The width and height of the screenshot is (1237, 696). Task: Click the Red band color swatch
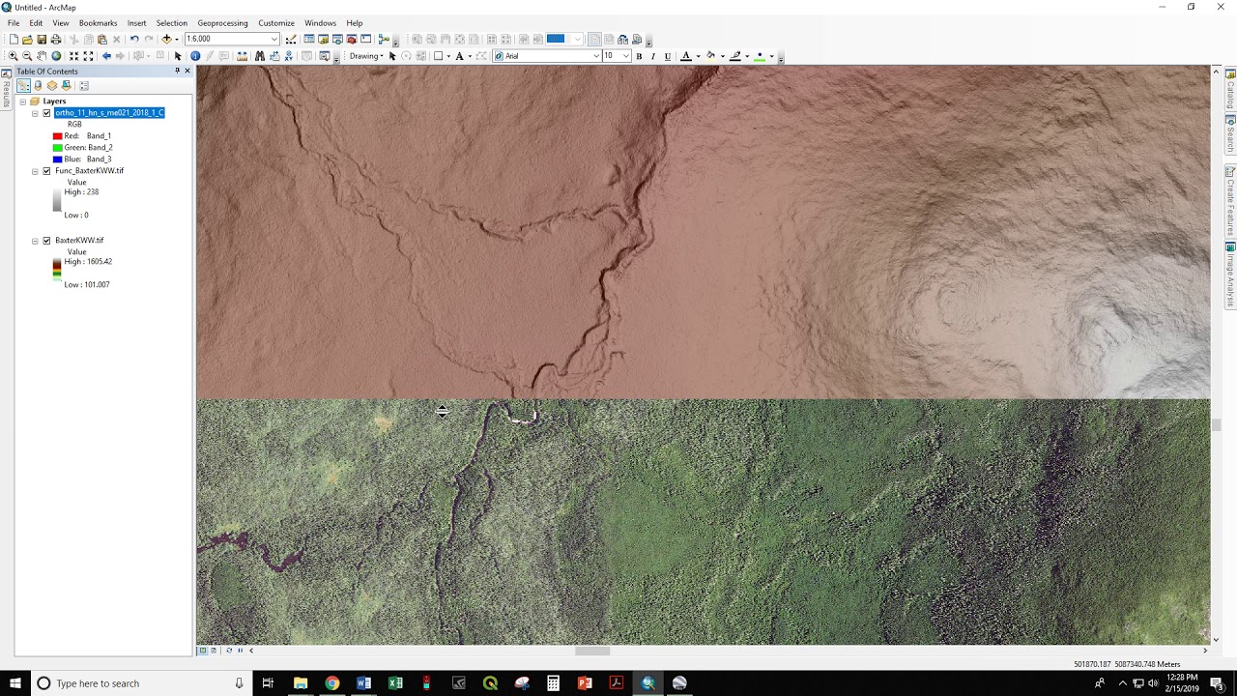58,136
